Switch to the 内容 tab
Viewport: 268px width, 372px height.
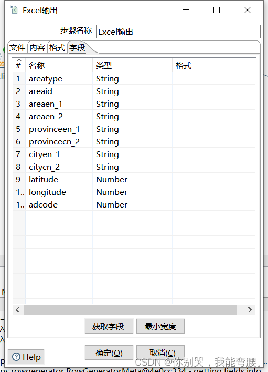coord(37,48)
